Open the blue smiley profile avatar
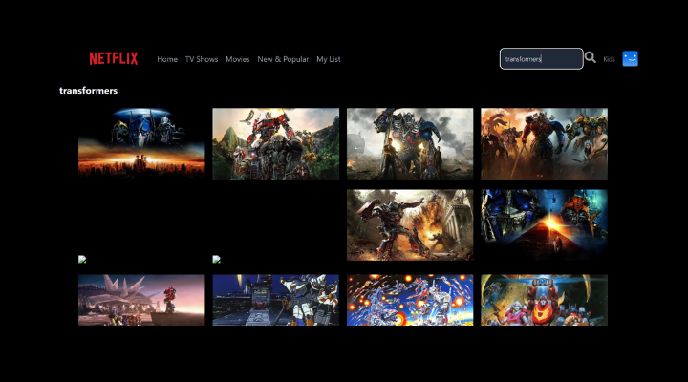 tap(630, 59)
